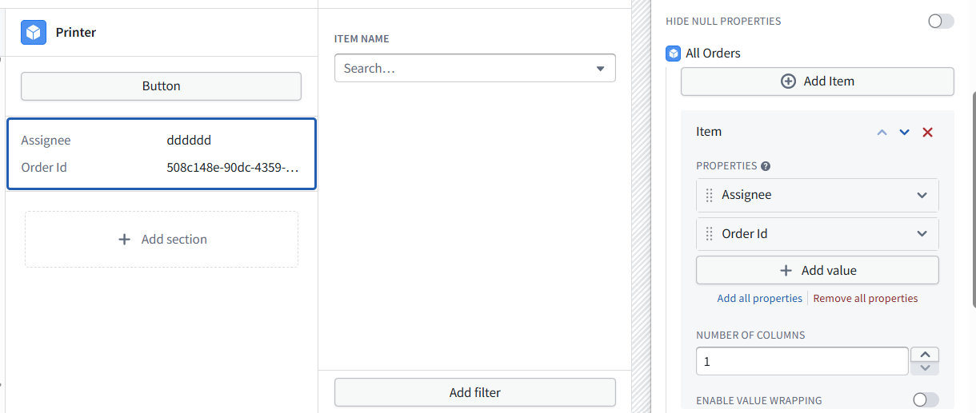976x413 pixels.
Task: Click the Printer object cube icon
Action: click(34, 32)
